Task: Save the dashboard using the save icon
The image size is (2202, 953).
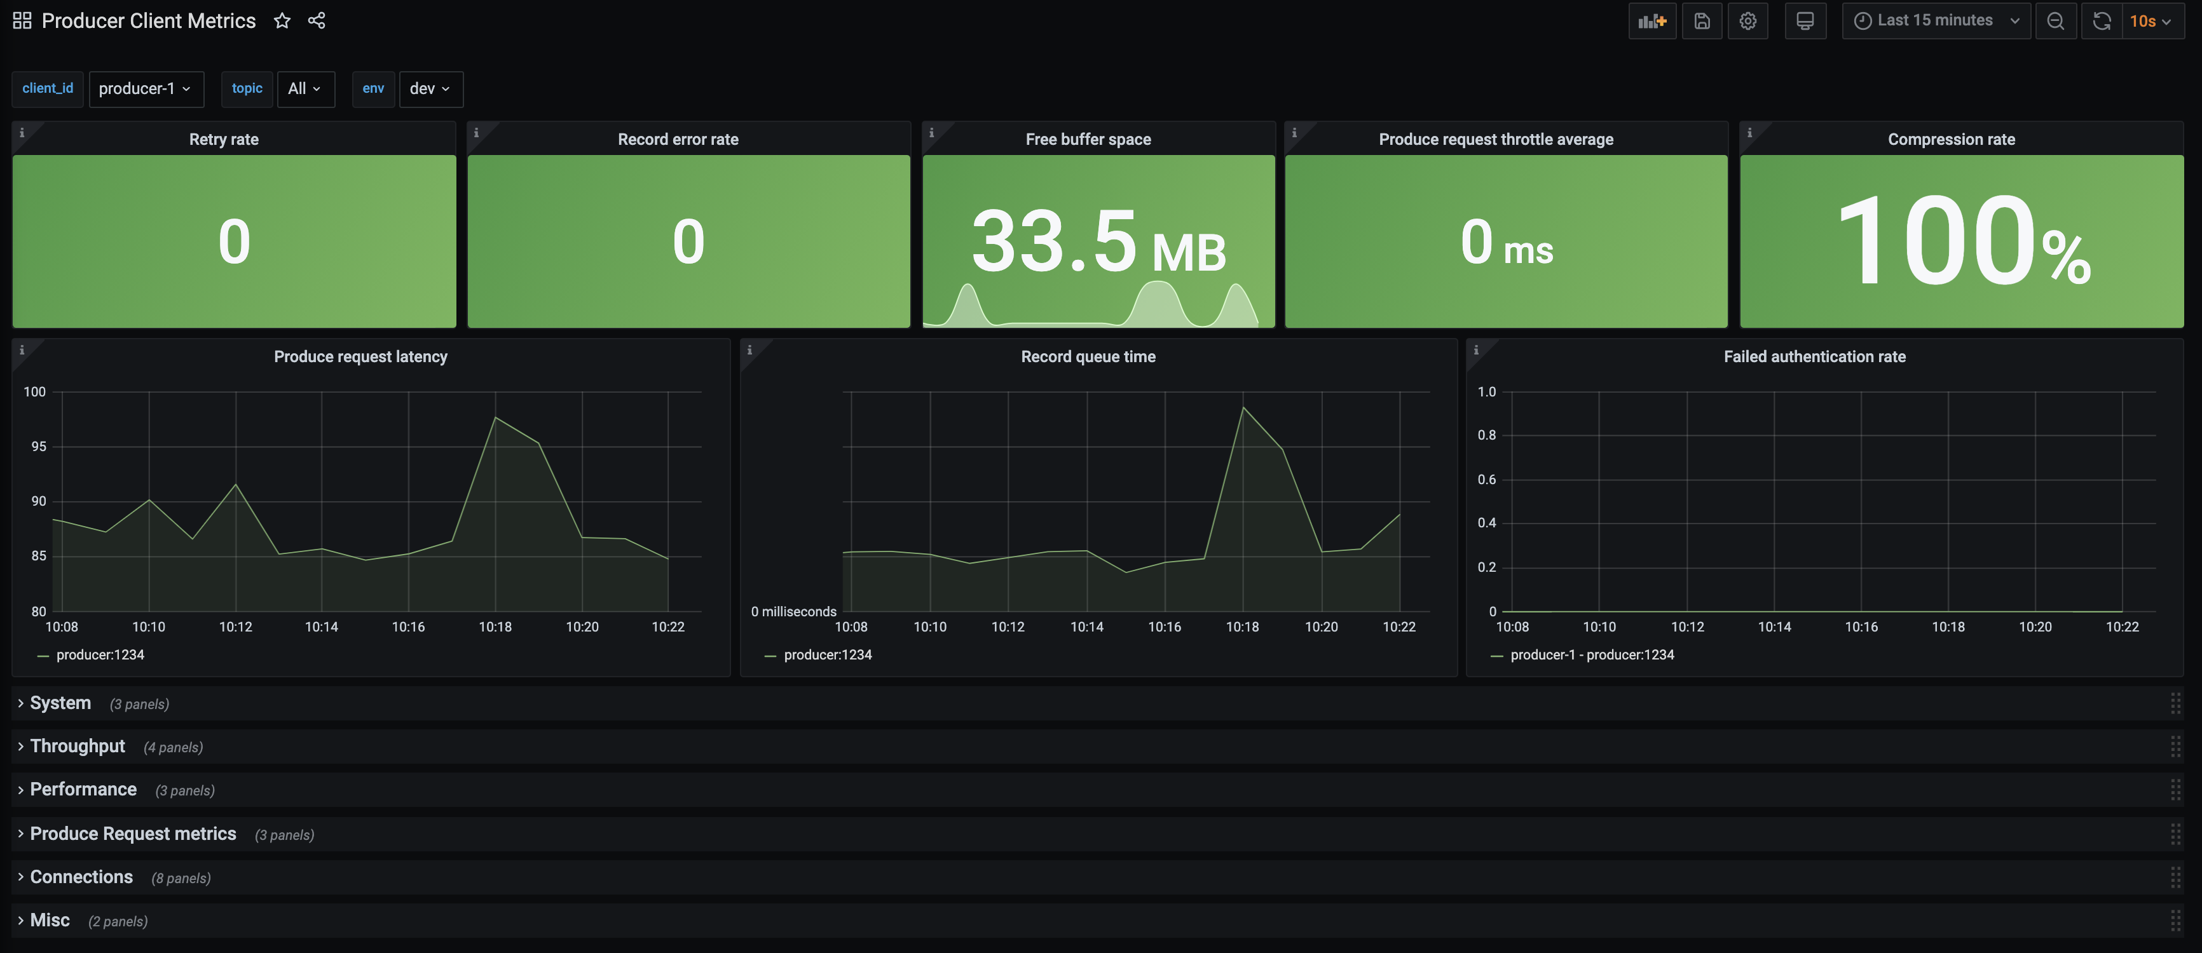Action: (x=1702, y=20)
